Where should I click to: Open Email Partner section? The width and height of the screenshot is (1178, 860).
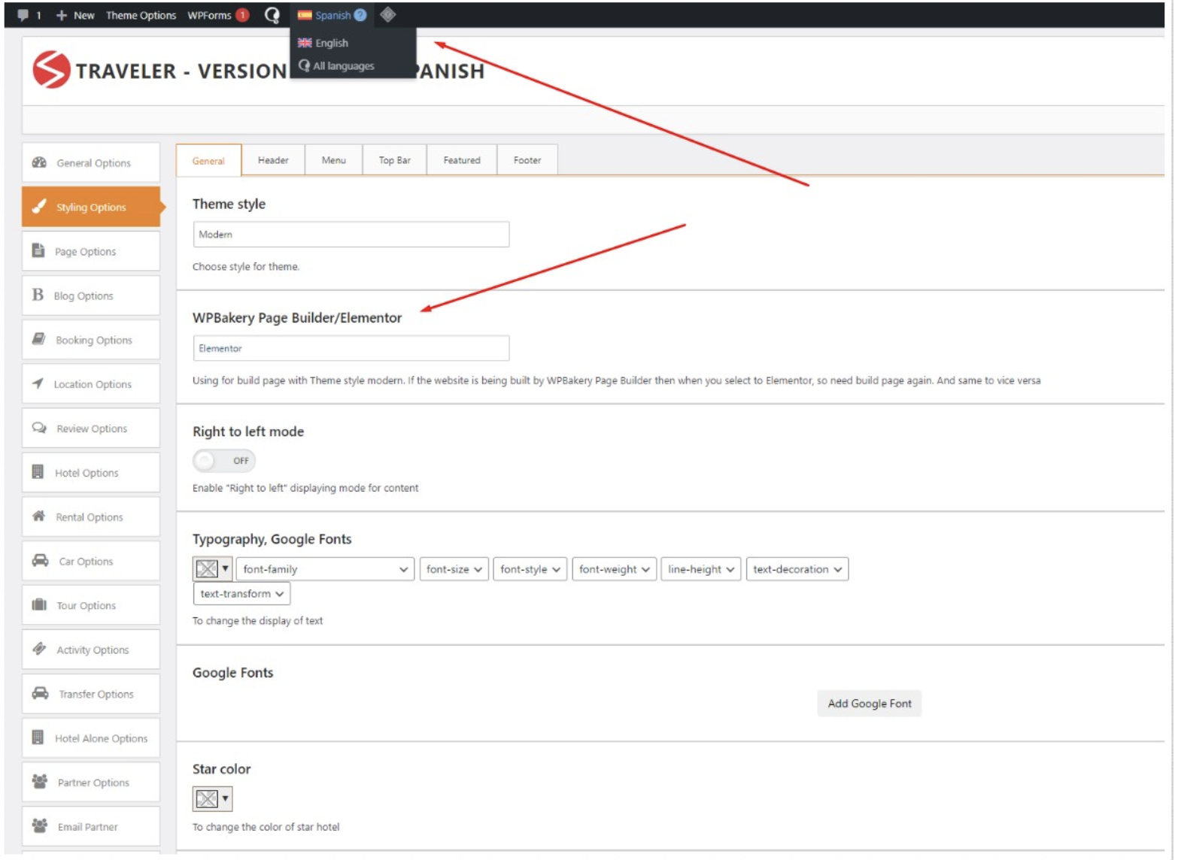(91, 826)
